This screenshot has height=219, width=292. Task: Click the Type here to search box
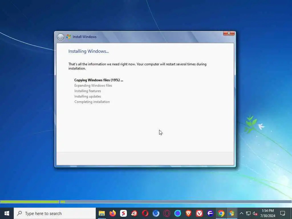55,213
